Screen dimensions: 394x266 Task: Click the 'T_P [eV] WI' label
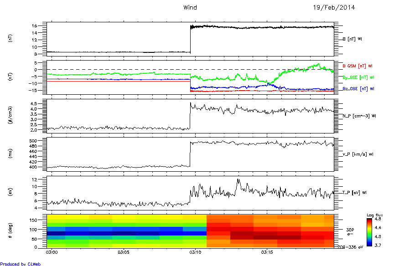tap(354, 193)
